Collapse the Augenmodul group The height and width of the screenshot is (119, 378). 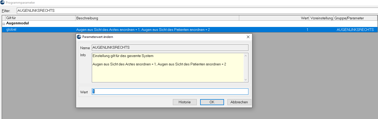[4, 24]
